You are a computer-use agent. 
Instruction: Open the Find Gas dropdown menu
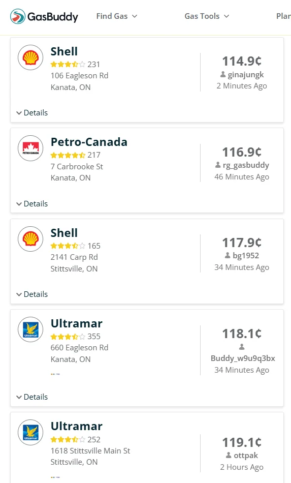(x=117, y=16)
